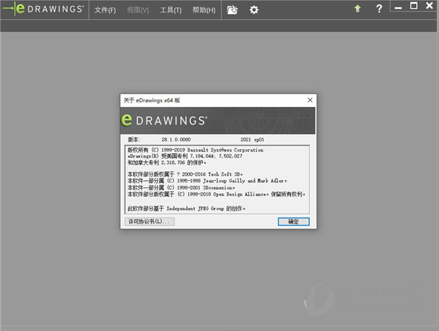Minimize the eDrawings main window

point(398,7)
